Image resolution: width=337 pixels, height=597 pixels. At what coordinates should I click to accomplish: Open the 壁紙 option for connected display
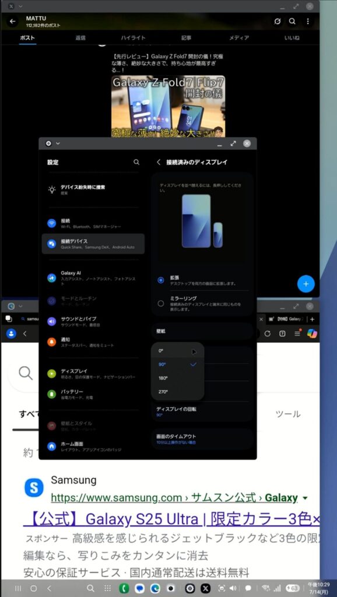(202, 331)
